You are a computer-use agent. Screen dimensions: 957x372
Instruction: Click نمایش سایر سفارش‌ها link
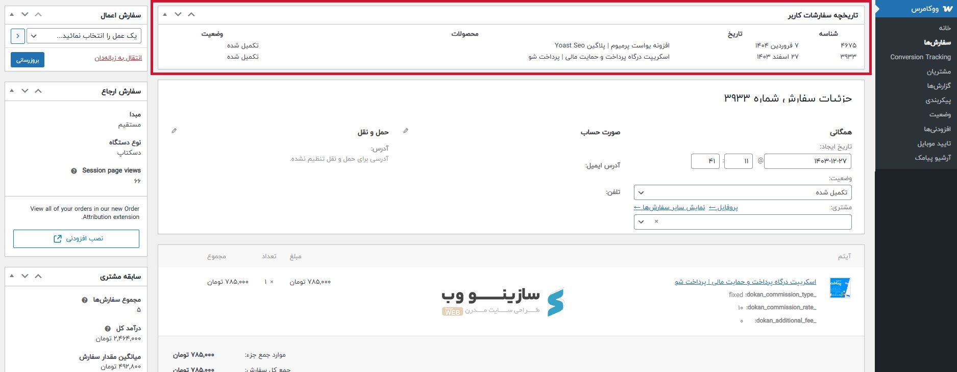tap(670, 207)
